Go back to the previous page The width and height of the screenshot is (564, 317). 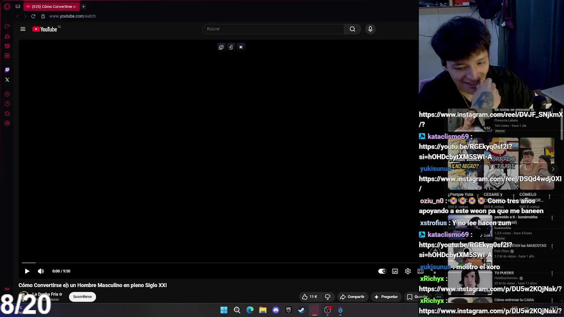pyautogui.click(x=18, y=16)
